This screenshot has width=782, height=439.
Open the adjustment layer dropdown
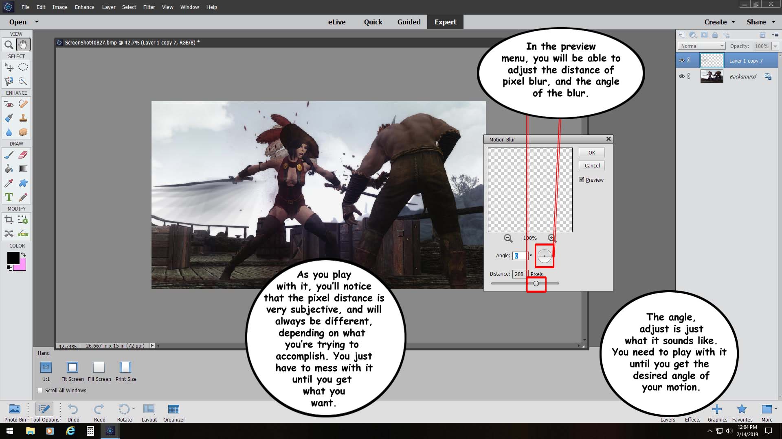[x=693, y=35]
